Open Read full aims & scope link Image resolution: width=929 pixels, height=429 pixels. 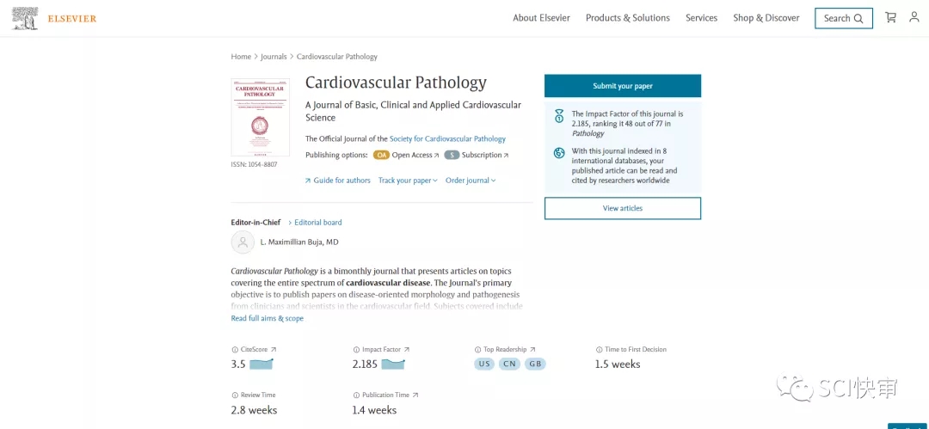tap(267, 319)
